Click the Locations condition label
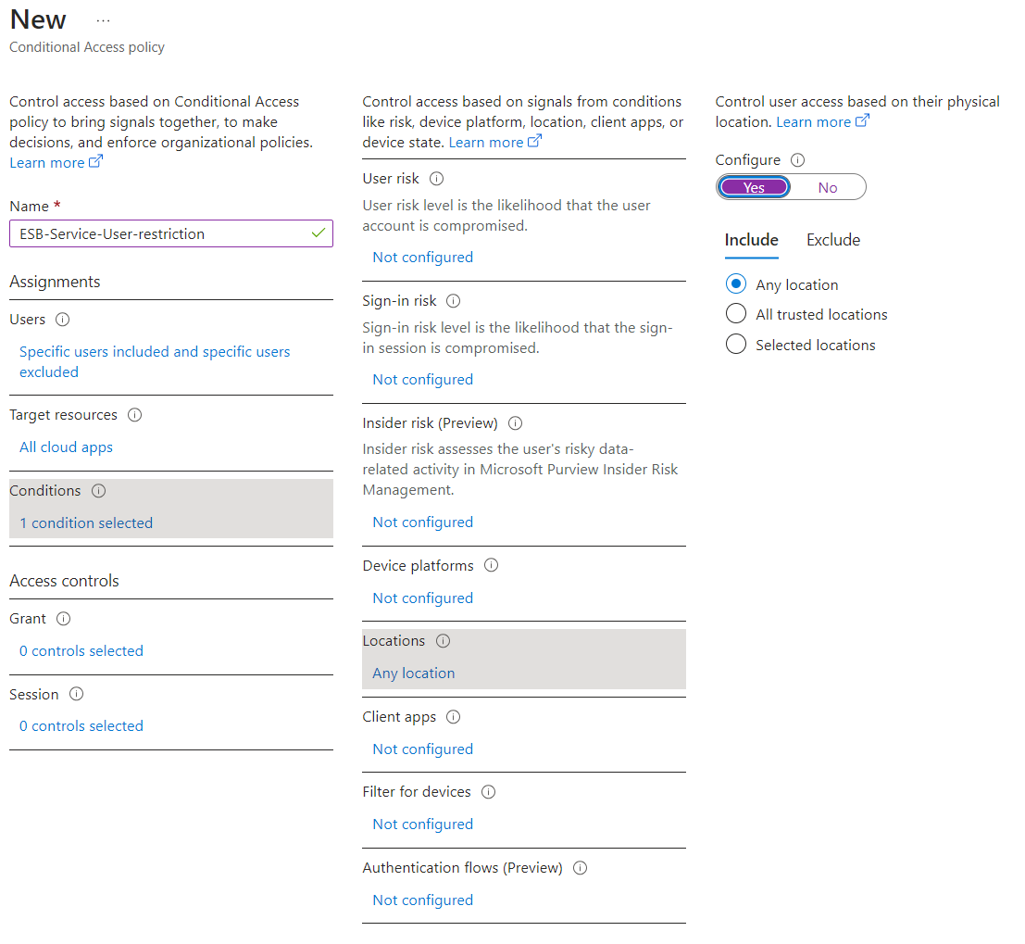1025x944 pixels. point(394,641)
